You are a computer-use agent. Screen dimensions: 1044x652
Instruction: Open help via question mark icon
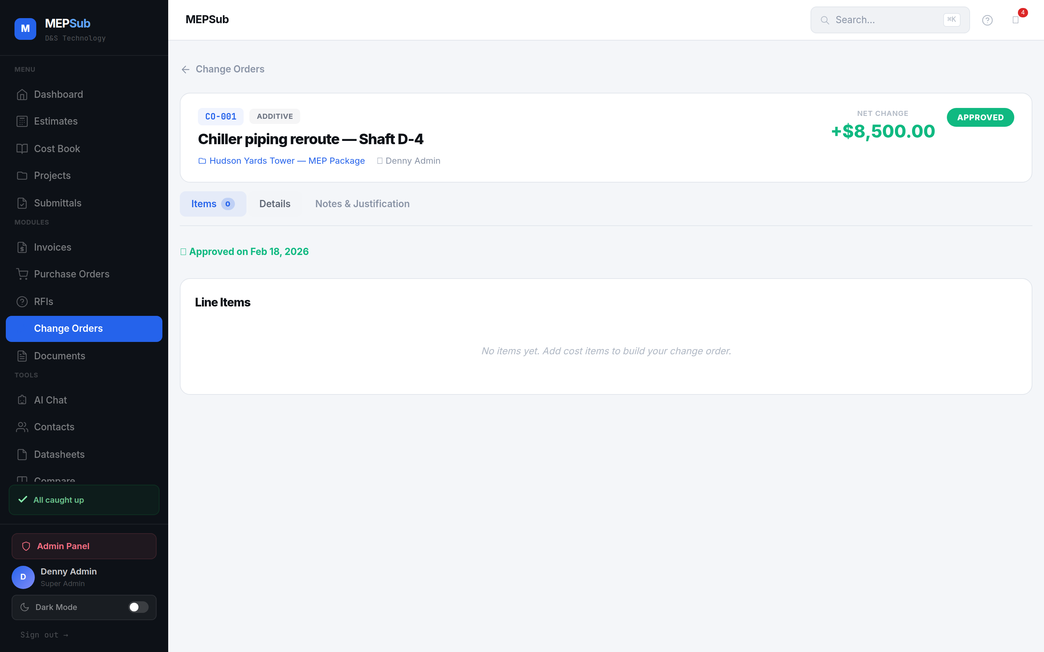click(987, 20)
